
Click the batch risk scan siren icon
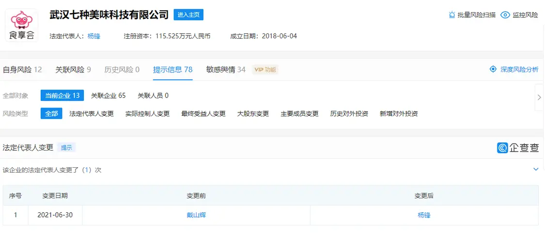pos(452,15)
